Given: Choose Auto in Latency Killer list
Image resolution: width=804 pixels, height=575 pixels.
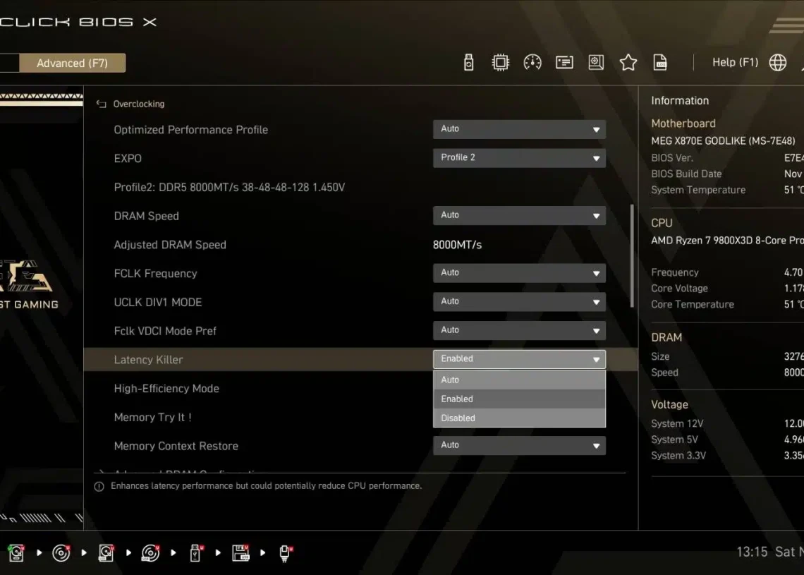Looking at the screenshot, I should pos(519,380).
